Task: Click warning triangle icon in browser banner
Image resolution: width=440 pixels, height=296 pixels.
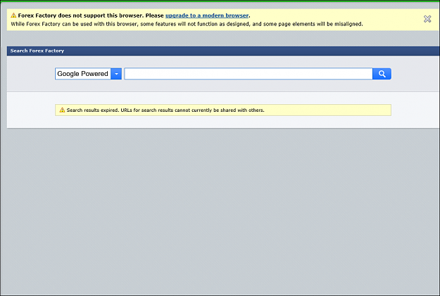Action: (13, 15)
